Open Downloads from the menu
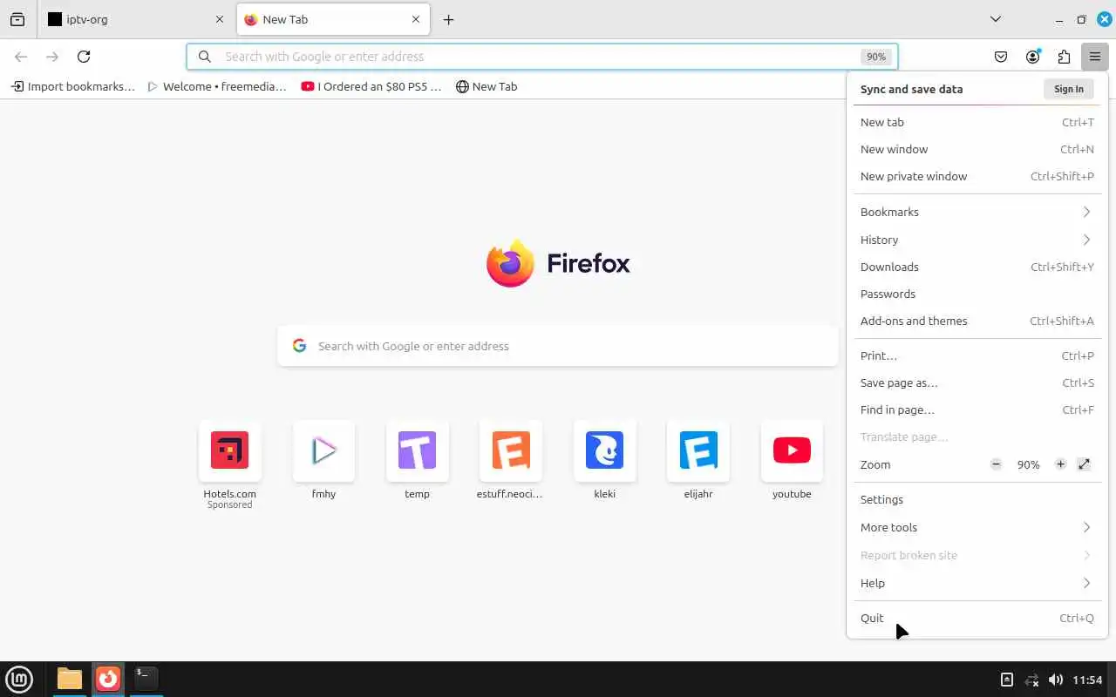 pos(976,267)
